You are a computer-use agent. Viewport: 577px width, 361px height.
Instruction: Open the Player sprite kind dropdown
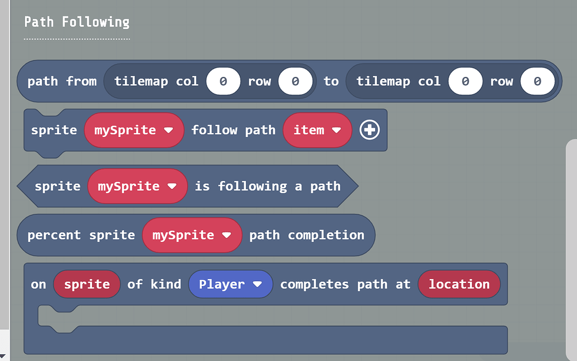[x=230, y=284]
